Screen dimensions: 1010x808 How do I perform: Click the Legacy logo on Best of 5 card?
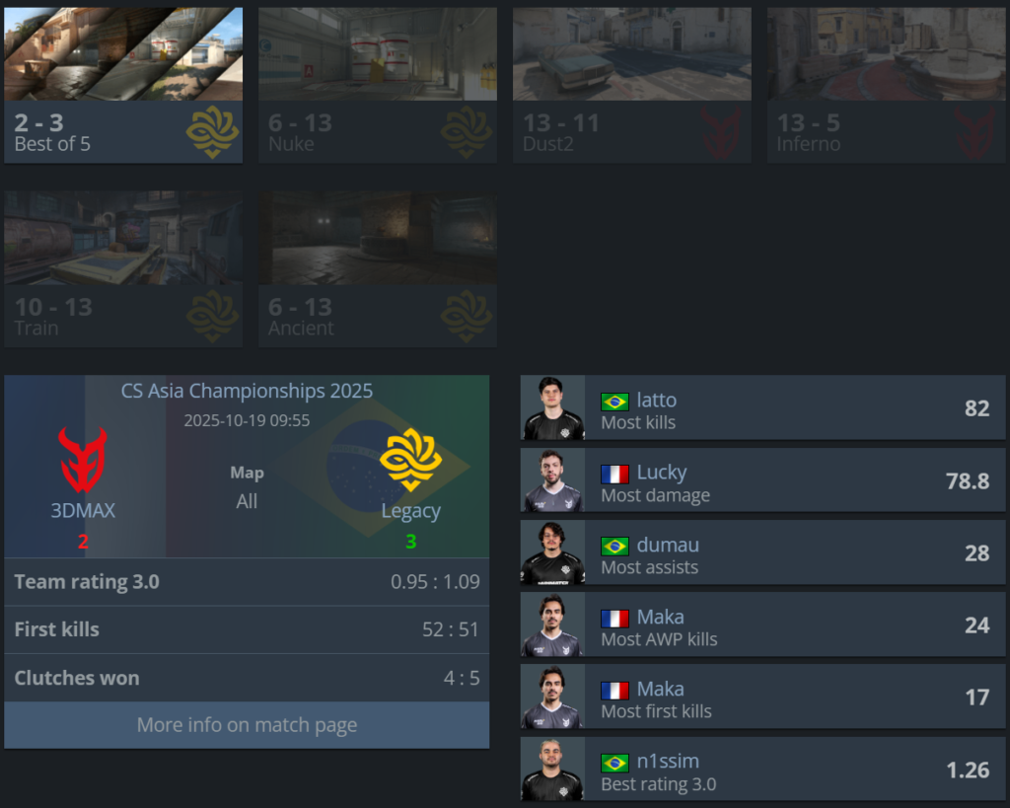pos(213,132)
